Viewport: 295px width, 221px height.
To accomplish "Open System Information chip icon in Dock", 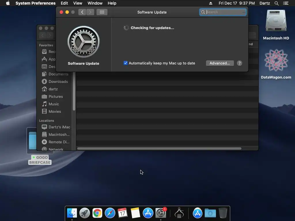I will (179, 213).
